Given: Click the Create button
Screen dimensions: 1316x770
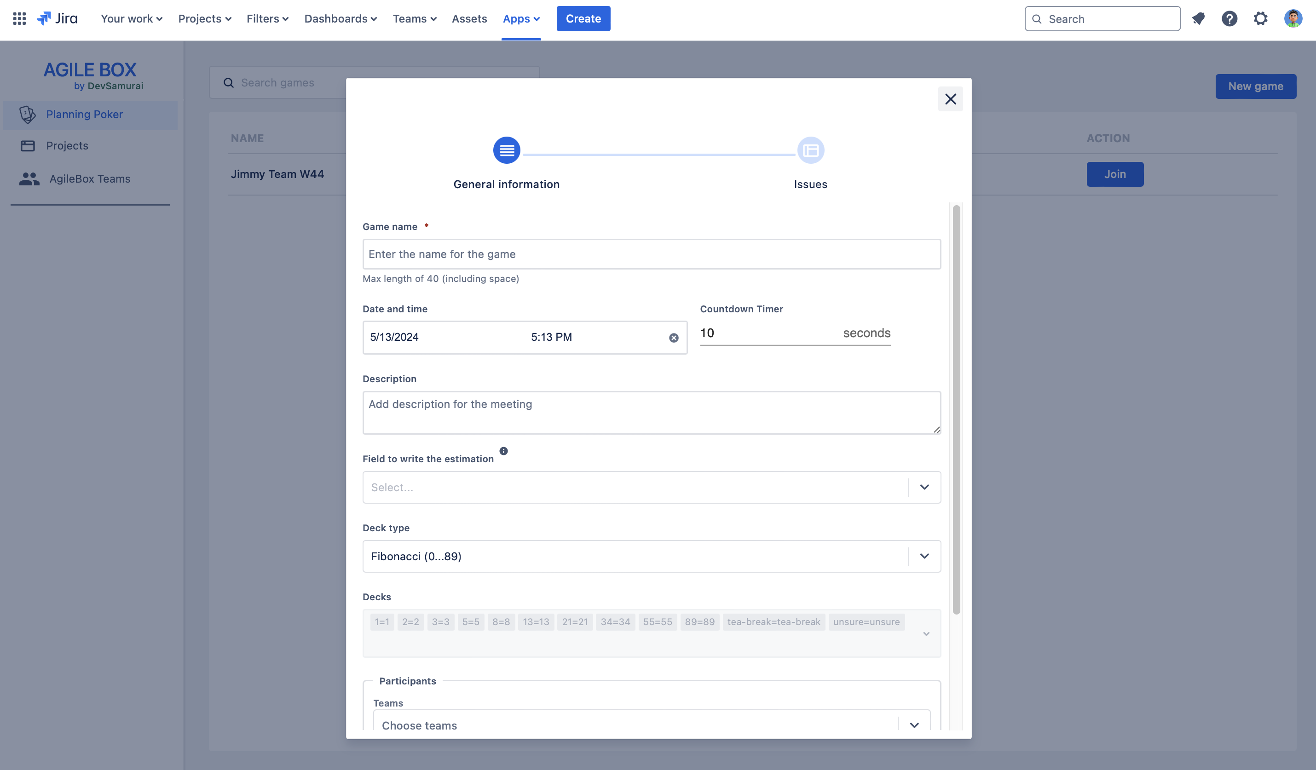Looking at the screenshot, I should 583,19.
